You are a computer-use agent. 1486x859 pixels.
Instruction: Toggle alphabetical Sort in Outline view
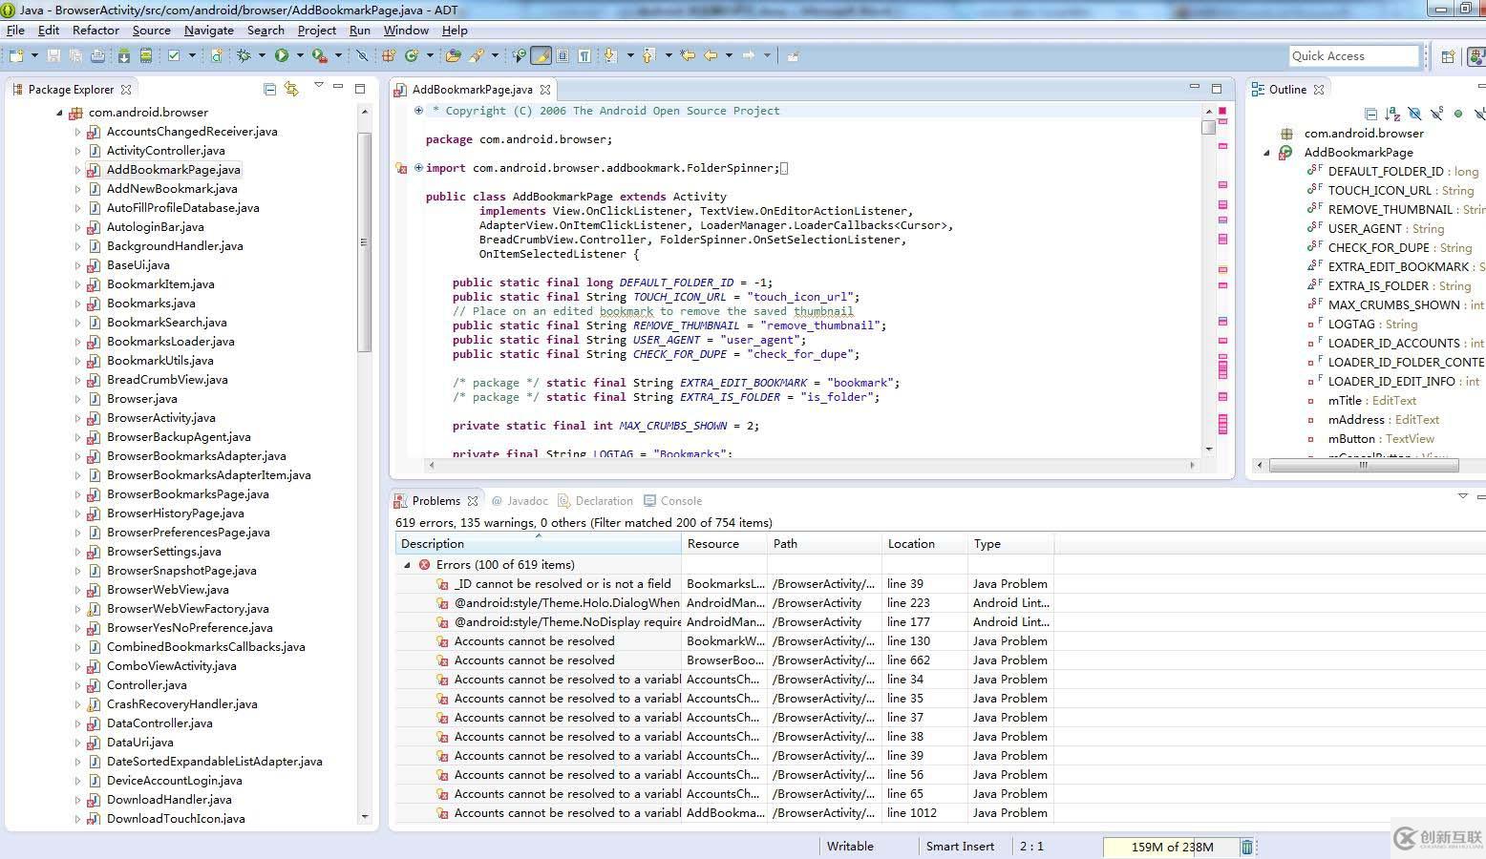1392,114
